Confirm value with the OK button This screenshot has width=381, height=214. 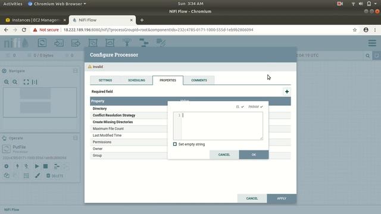(254, 155)
